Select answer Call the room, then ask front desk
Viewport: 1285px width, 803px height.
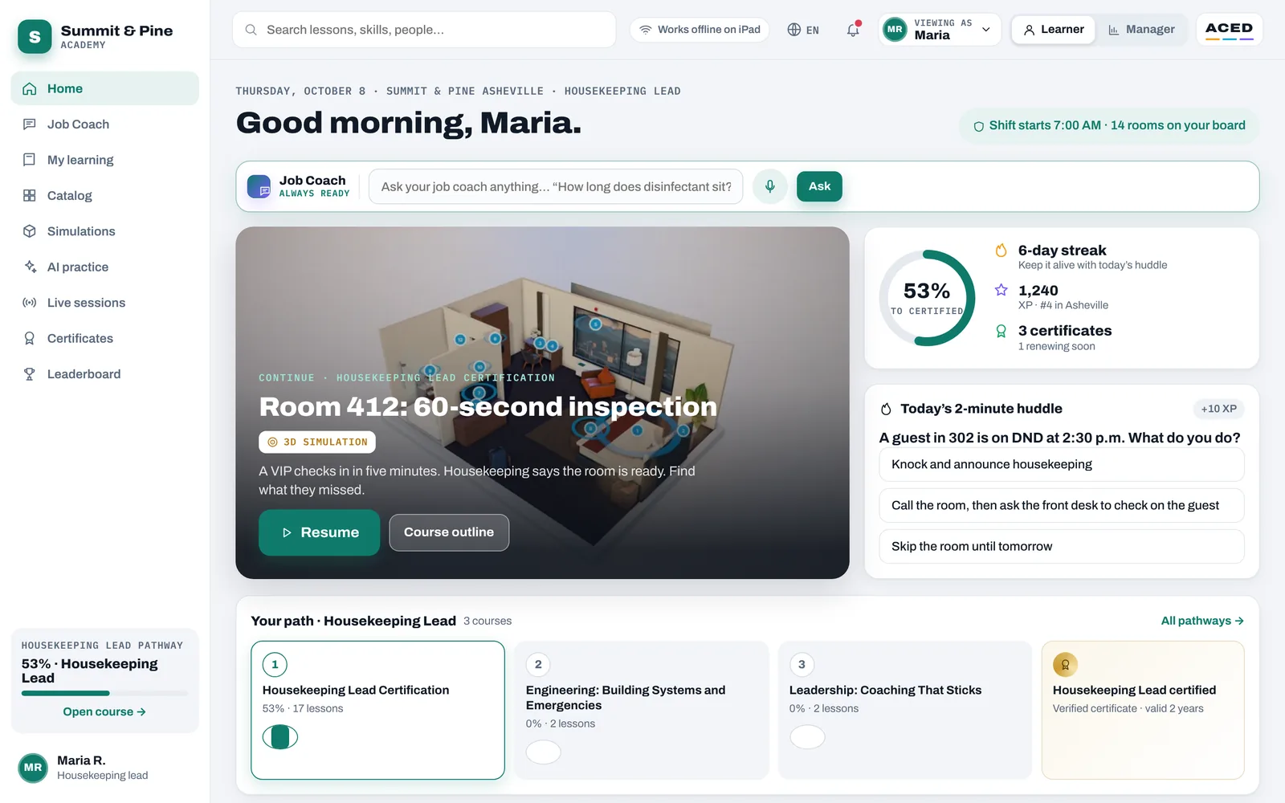1062,505
